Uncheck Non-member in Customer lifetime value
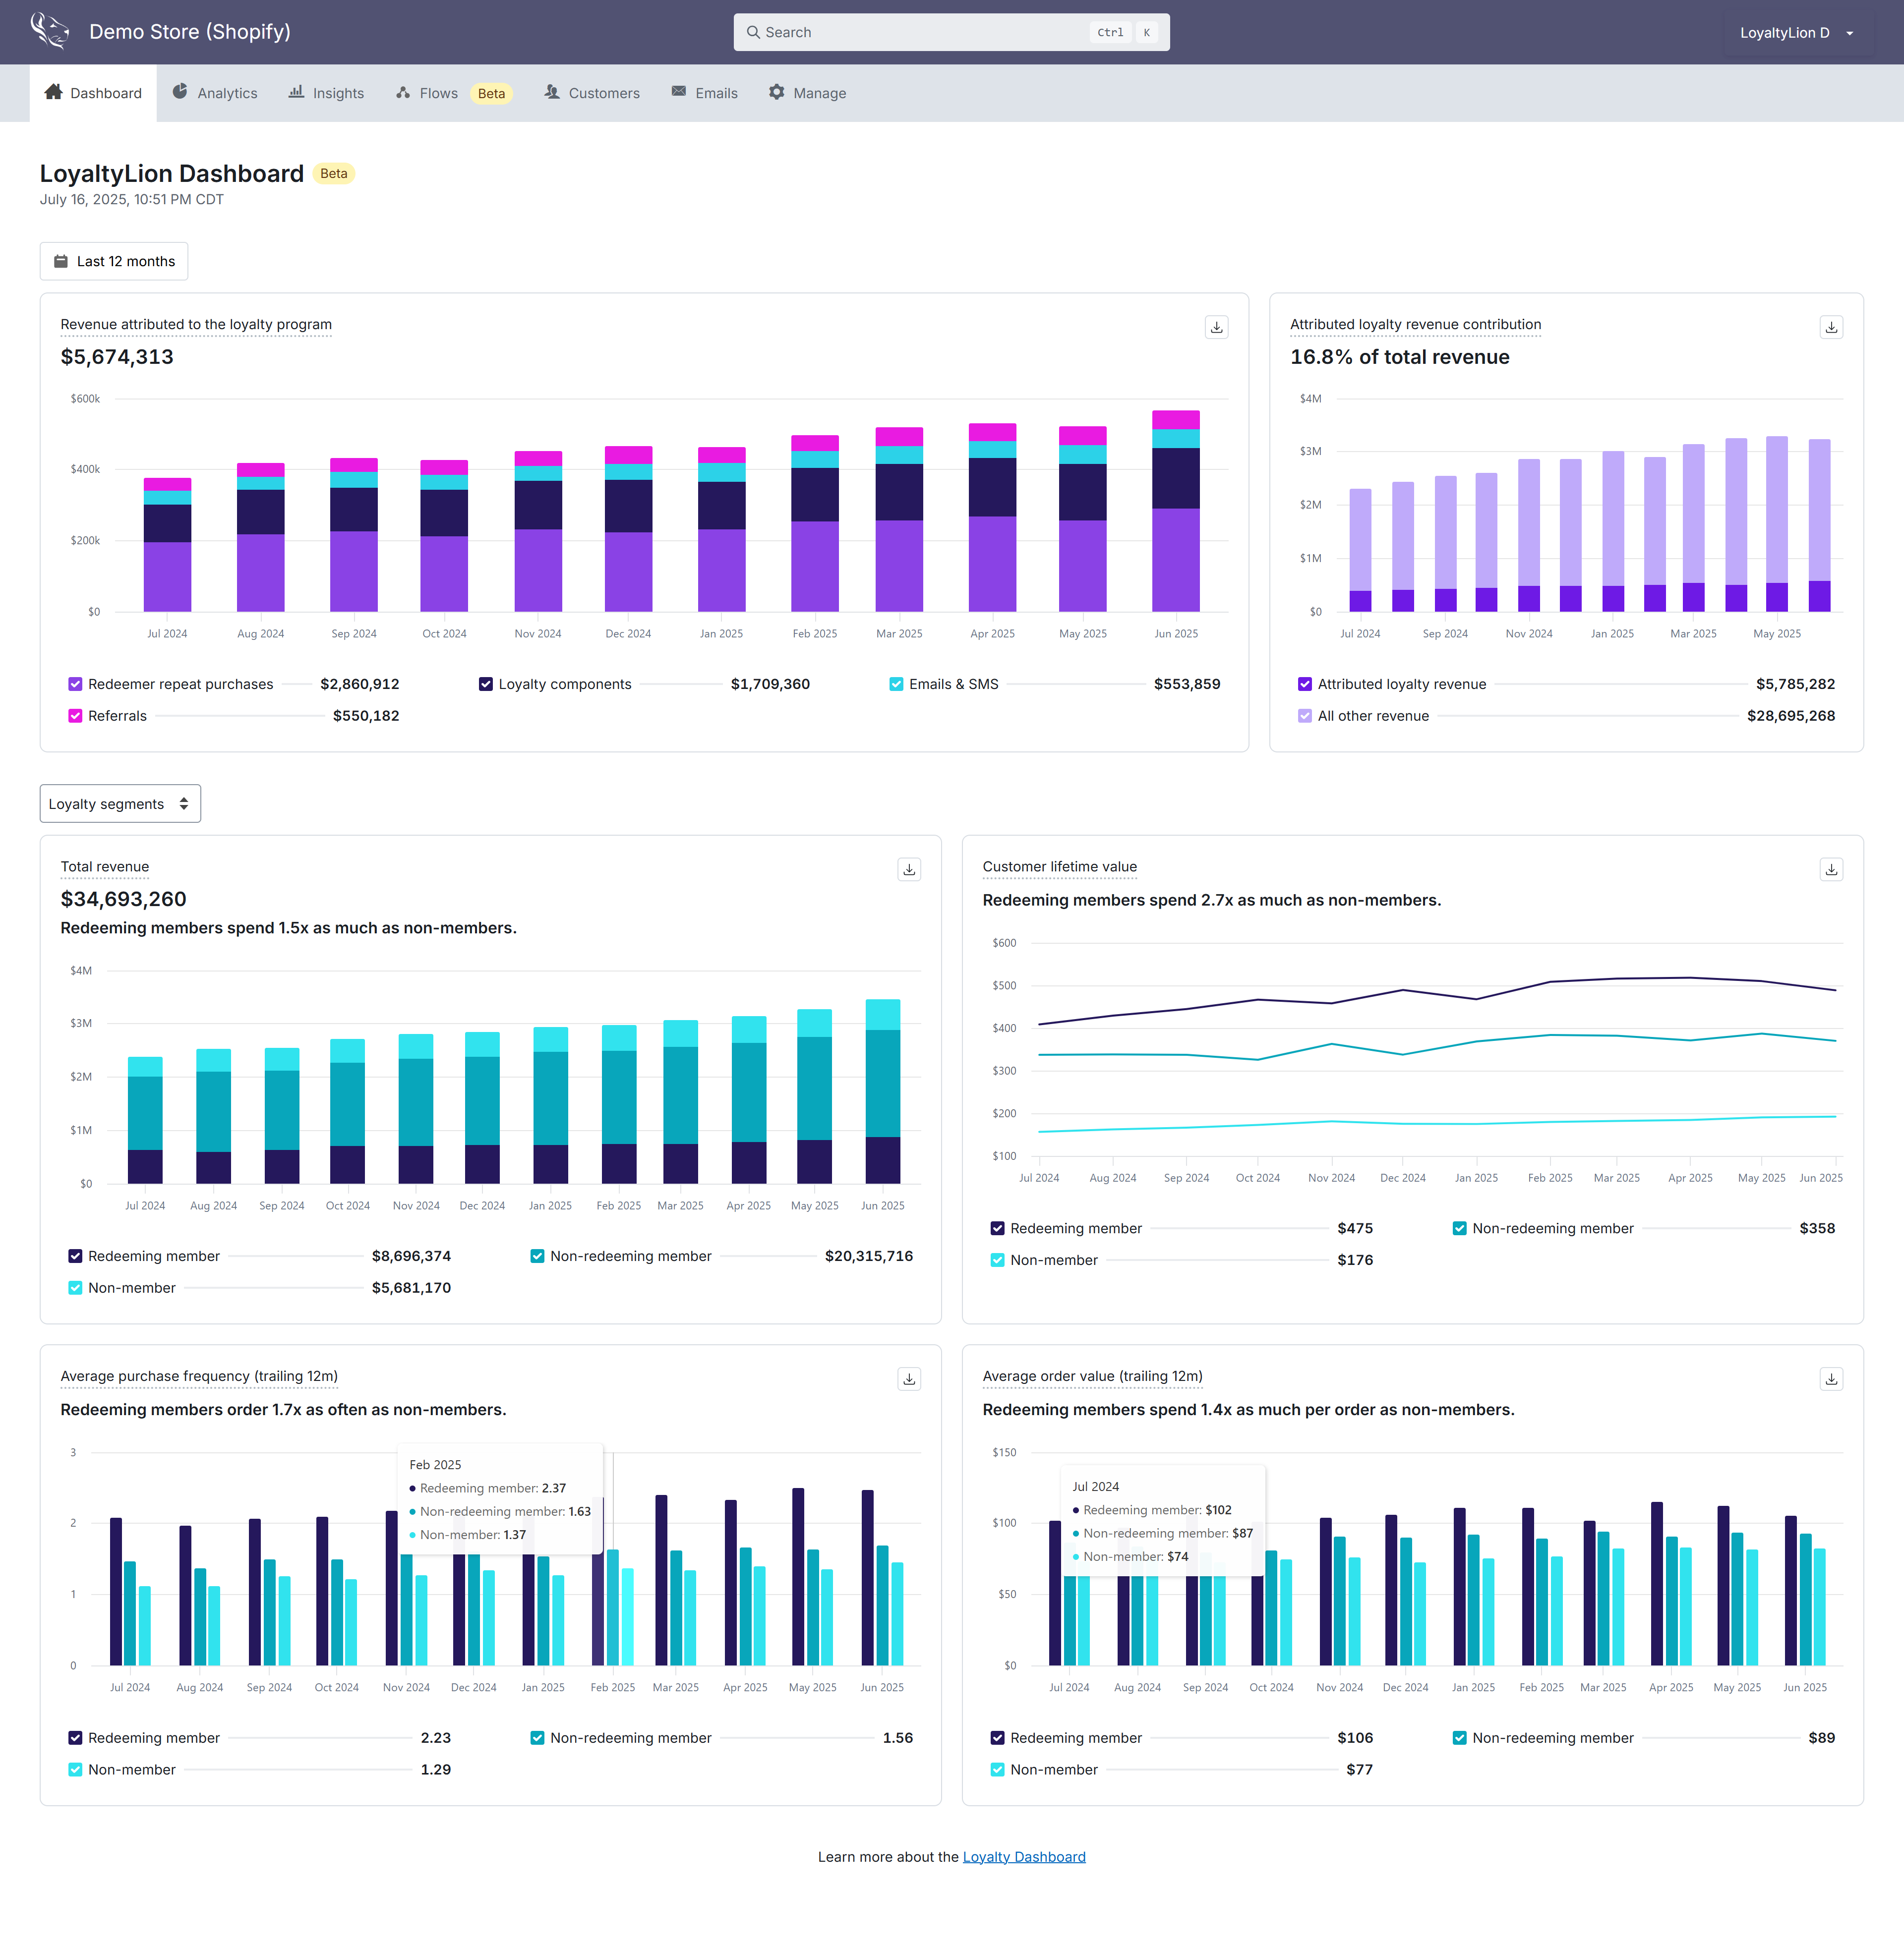The image size is (1904, 1947). [997, 1260]
